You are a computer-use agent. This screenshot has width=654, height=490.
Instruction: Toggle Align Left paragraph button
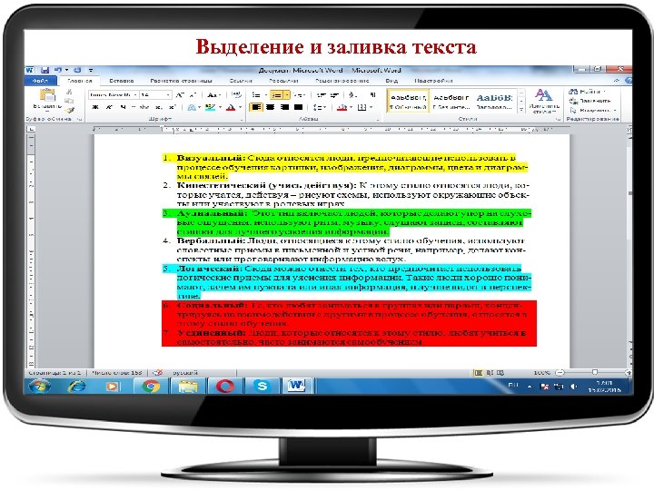(x=256, y=107)
